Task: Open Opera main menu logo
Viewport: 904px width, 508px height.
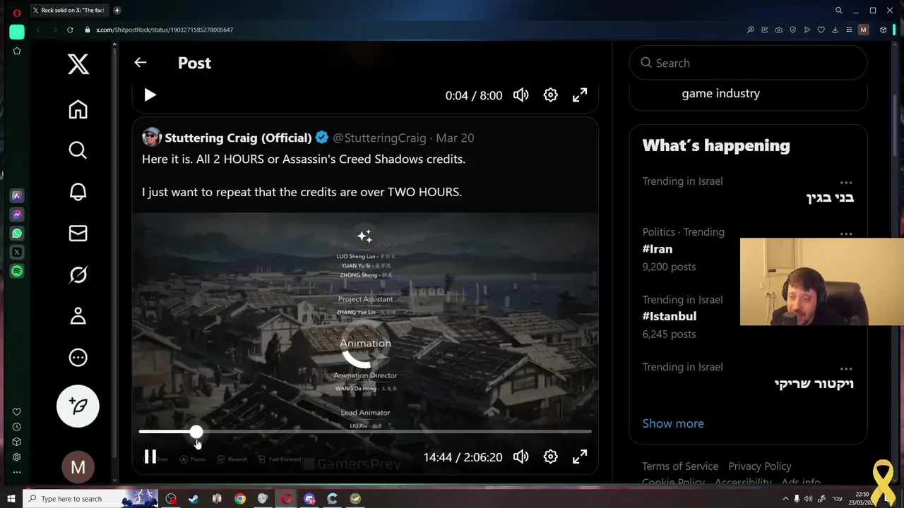Action: point(17,12)
